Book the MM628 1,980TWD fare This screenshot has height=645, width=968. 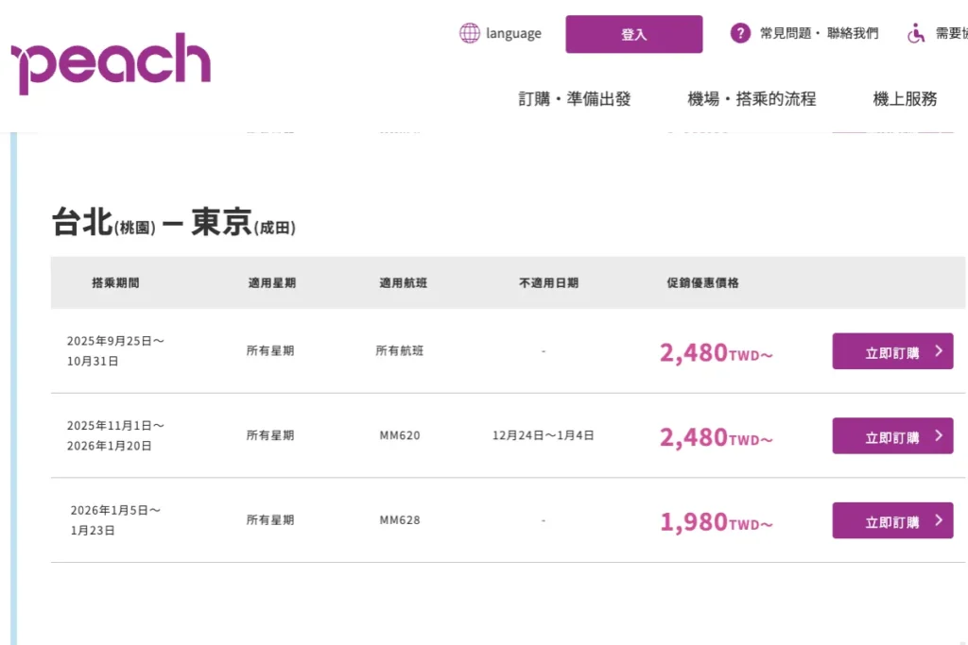pyautogui.click(x=892, y=520)
